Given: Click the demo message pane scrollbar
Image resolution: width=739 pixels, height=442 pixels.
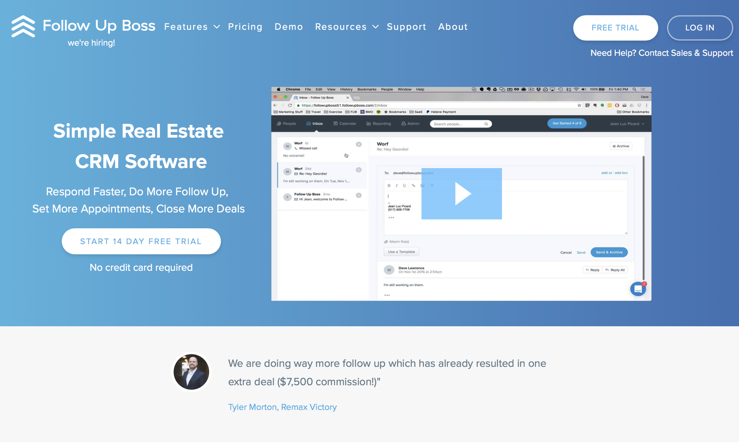Looking at the screenshot, I should (643, 218).
